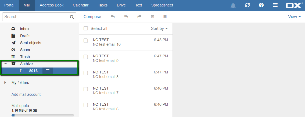The width and height of the screenshot is (305, 117).
Task: Click the bookmark flag icon in toolbar
Action: (165, 17)
